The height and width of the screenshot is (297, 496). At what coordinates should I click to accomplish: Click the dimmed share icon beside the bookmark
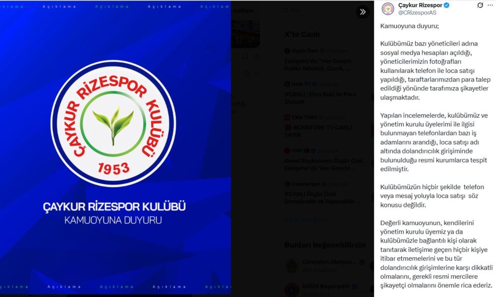(257, 56)
